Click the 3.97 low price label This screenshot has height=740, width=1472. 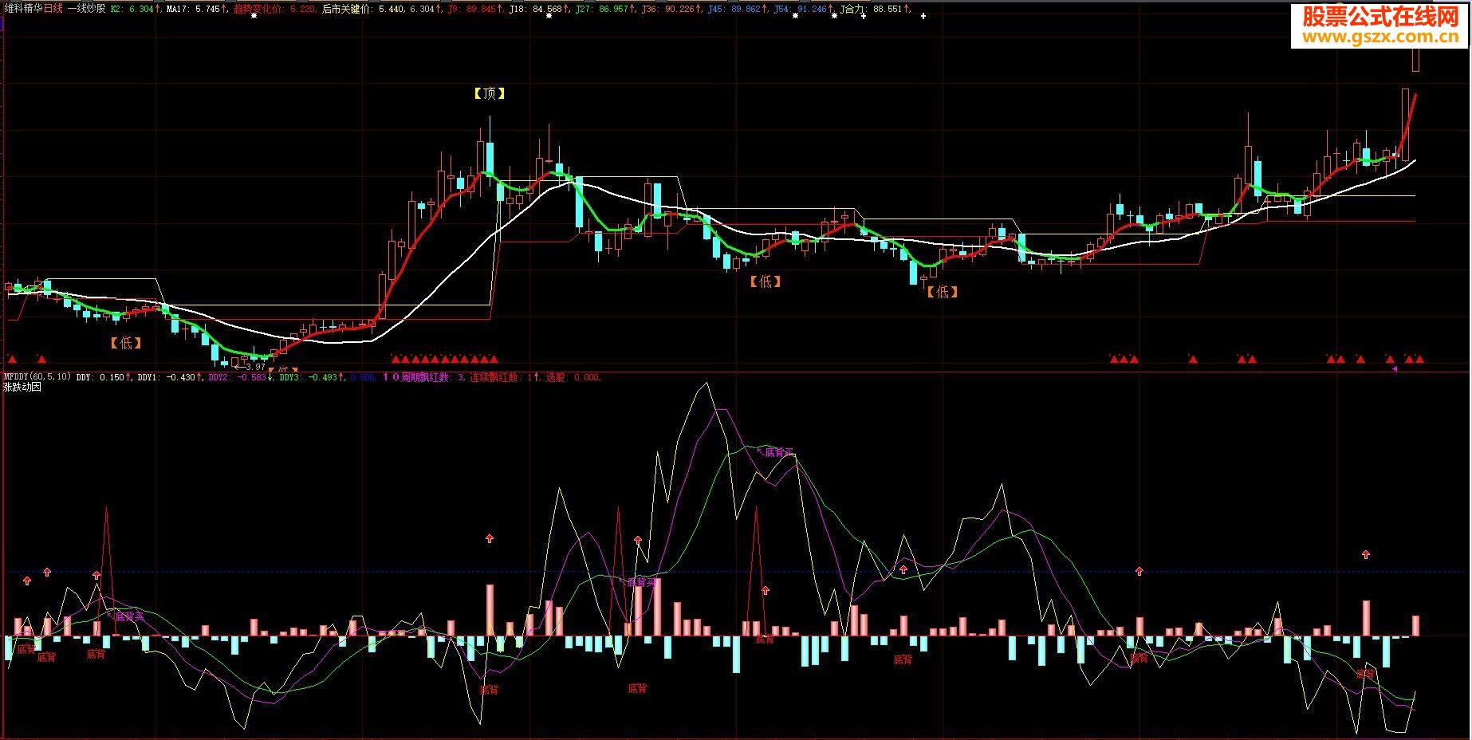[256, 366]
